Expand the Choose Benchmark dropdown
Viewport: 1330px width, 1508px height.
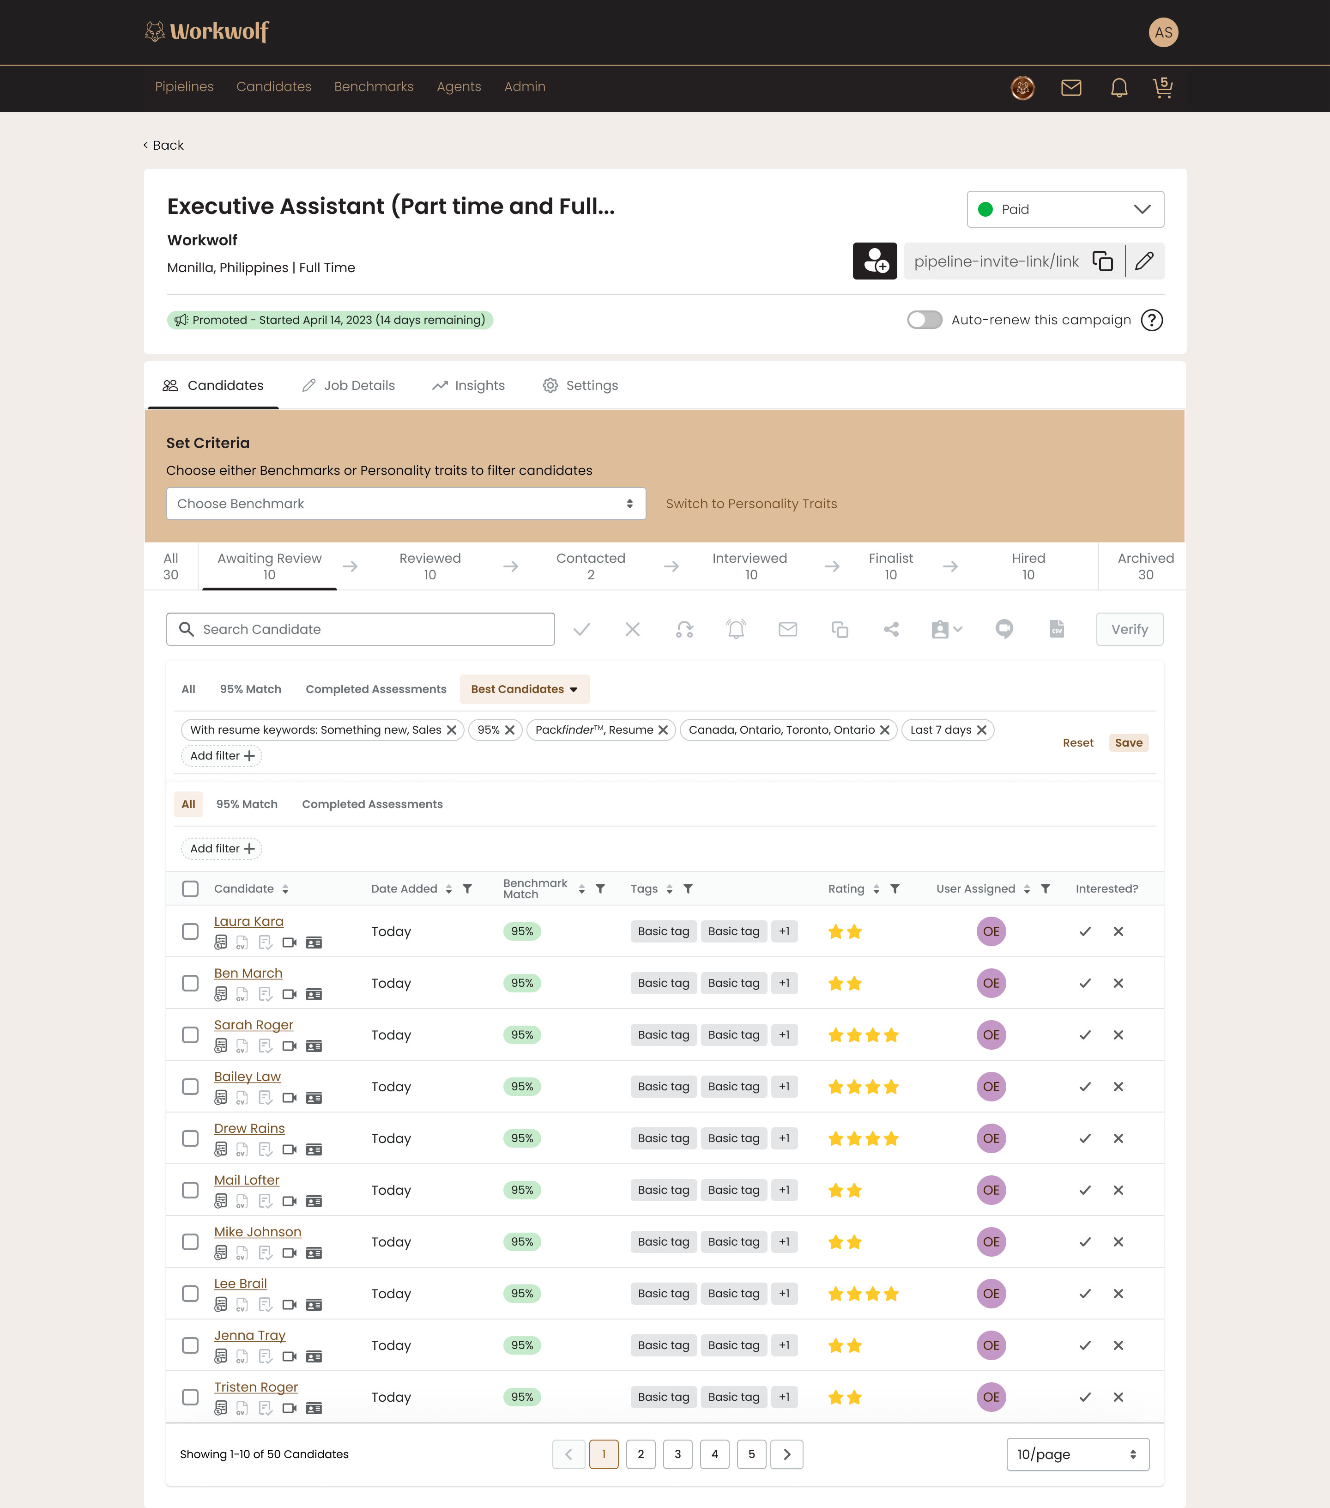[405, 504]
